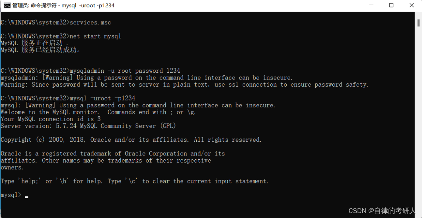Click the connection id is 3 text
Image resolution: width=422 pixels, height=218 pixels.
tap(49, 119)
